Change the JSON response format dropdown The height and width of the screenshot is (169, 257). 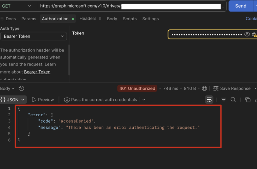click(x=13, y=100)
